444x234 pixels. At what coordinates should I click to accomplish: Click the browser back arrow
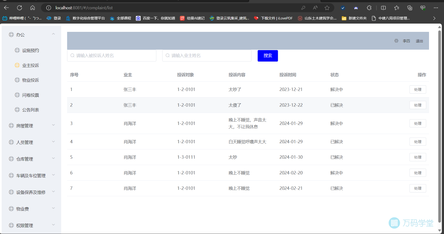coord(6,8)
